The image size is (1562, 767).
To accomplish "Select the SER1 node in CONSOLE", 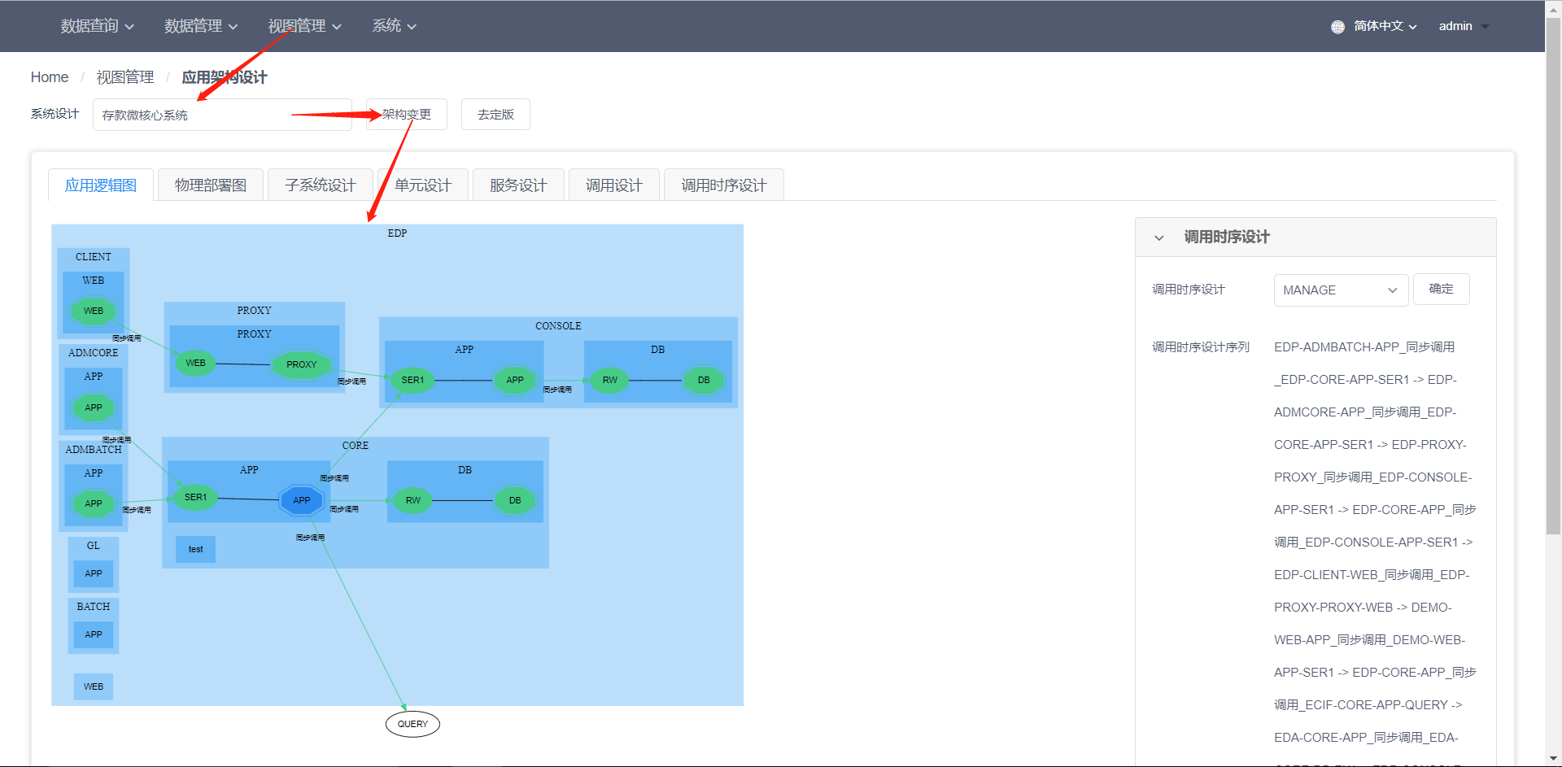I will (412, 380).
